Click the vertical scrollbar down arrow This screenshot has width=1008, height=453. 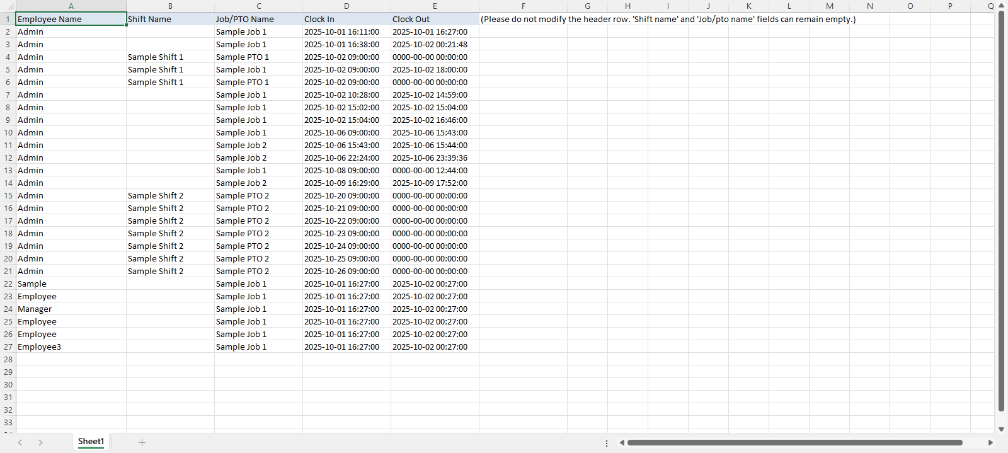(1001, 429)
